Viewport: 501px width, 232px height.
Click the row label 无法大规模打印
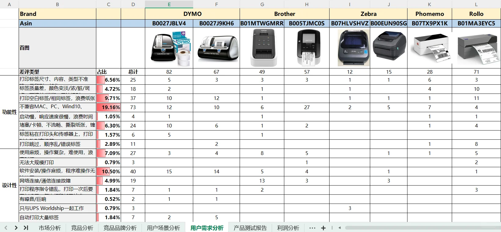57,162
